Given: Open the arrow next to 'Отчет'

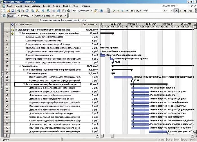Looking at the screenshot, I should [x=65, y=16].
